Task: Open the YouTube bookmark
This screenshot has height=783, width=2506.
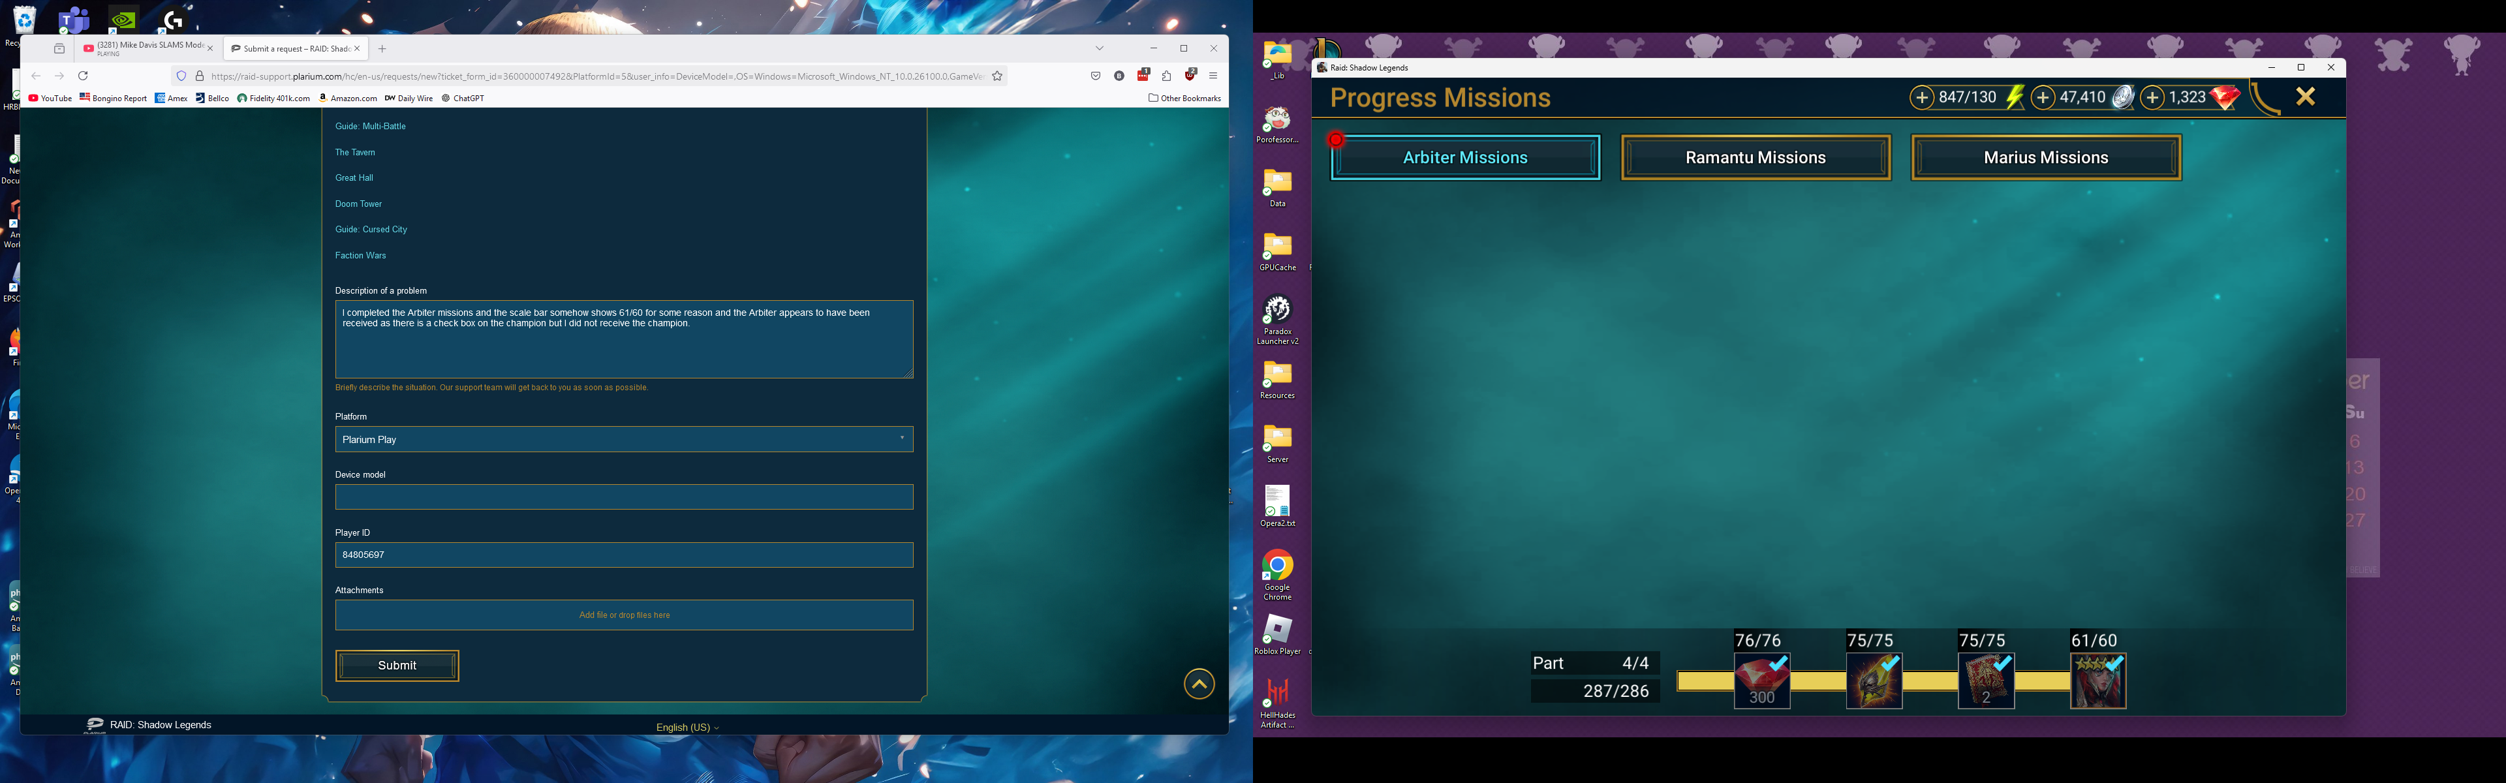Action: coord(51,99)
